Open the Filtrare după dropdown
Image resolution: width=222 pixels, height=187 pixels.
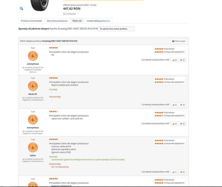click(x=179, y=41)
